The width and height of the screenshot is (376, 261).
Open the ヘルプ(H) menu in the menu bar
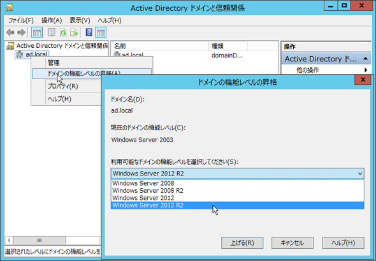pos(110,20)
